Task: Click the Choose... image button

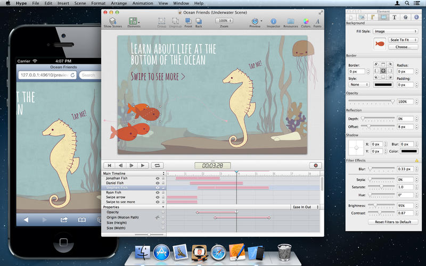Action: pyautogui.click(x=403, y=47)
